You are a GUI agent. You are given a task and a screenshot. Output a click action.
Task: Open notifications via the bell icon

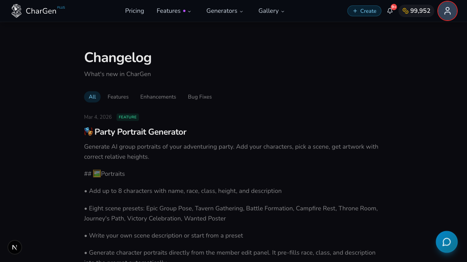pos(390,12)
